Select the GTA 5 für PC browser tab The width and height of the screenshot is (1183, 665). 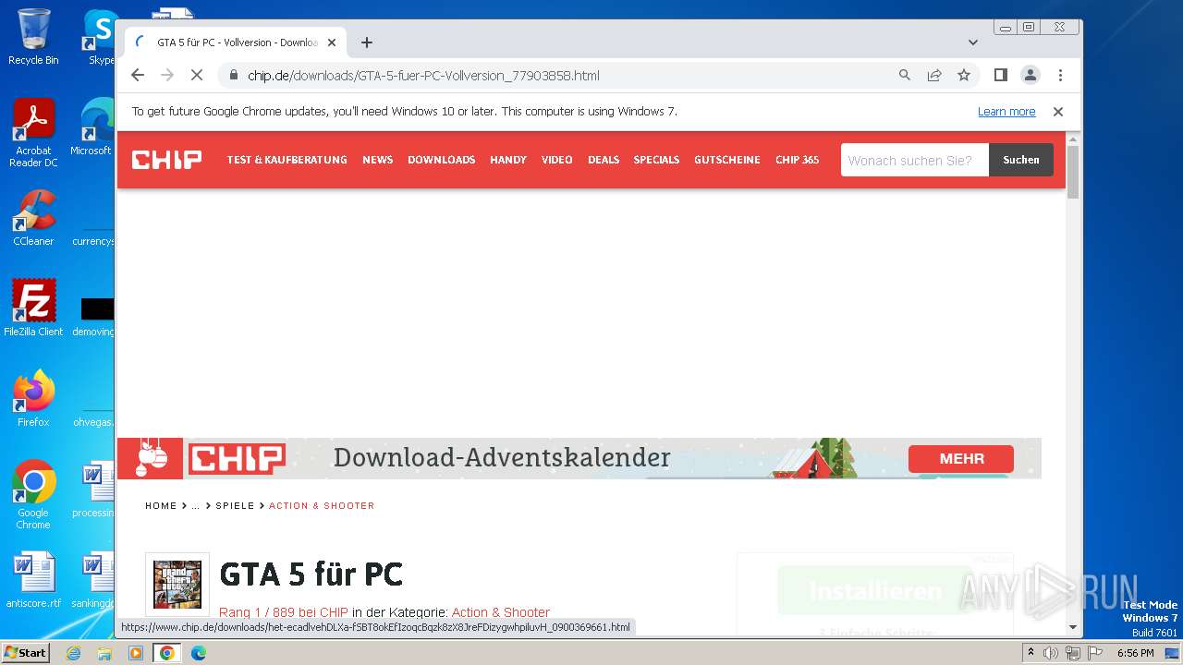click(236, 42)
